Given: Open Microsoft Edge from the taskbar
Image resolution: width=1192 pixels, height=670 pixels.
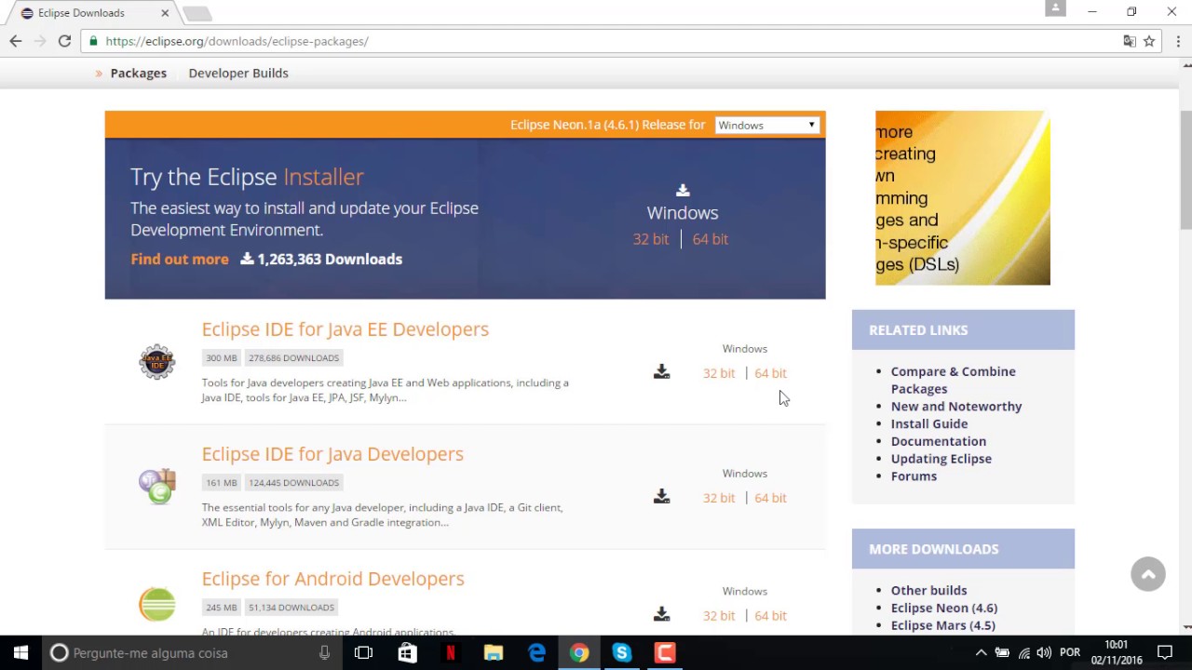Looking at the screenshot, I should tap(537, 652).
